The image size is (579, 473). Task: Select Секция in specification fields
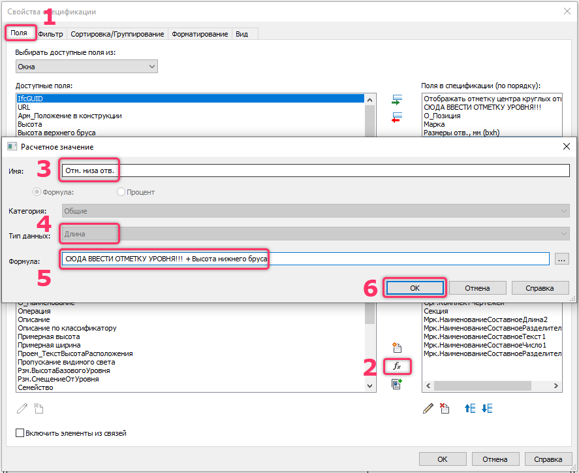(492, 311)
